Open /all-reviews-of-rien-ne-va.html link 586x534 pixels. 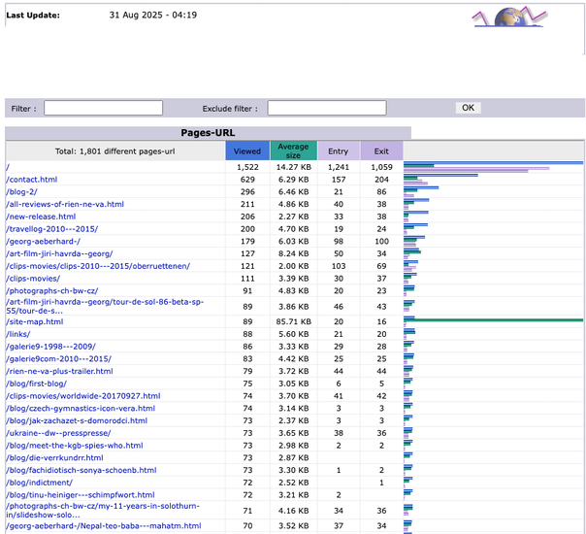point(65,204)
